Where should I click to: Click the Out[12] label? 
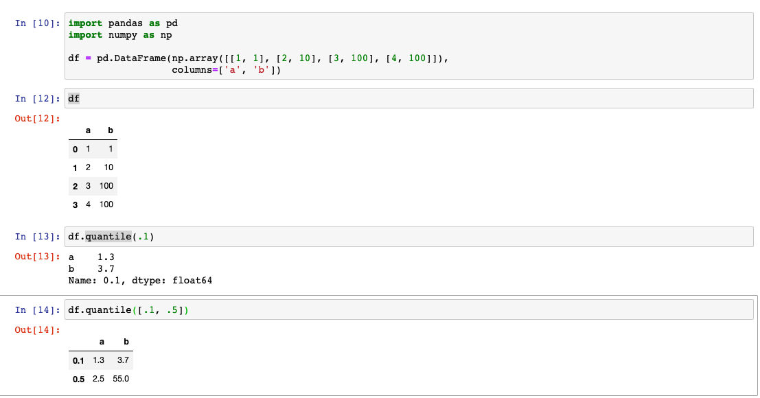click(x=30, y=117)
